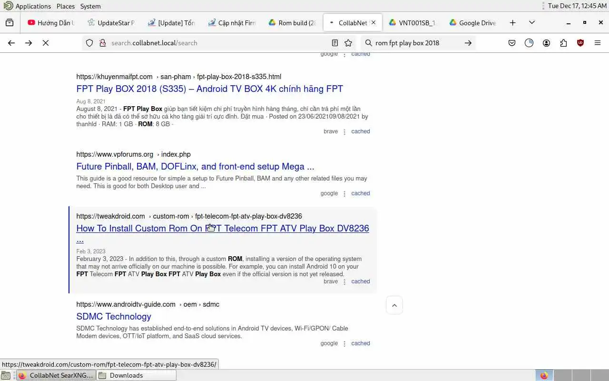Click the tracking protection shield icon
This screenshot has width=609, height=381.
click(89, 43)
